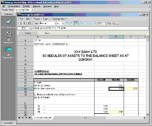Sort ascending with the A-Z icon
Image resolution: width=152 pixels, height=126 pixels.
[x=109, y=23]
